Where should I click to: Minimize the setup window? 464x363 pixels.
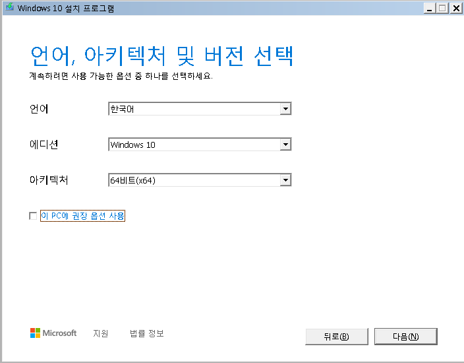(429, 9)
